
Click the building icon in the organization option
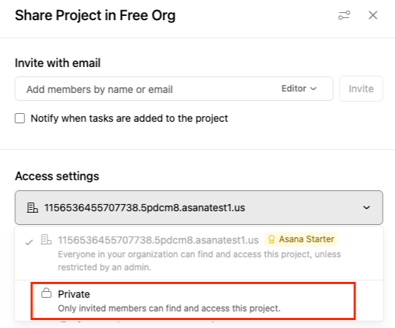(46, 239)
